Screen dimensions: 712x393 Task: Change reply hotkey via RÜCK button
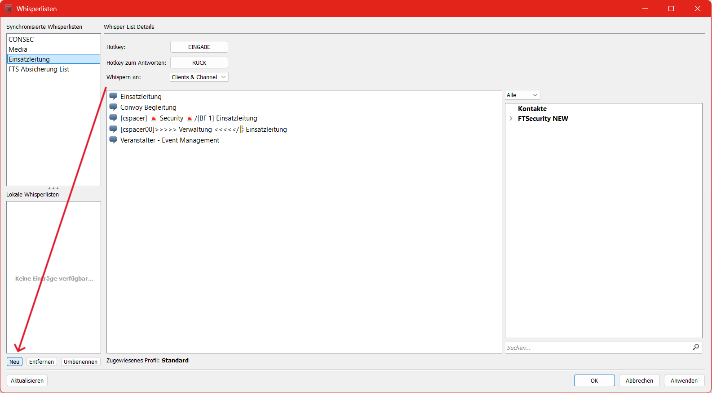click(x=199, y=63)
